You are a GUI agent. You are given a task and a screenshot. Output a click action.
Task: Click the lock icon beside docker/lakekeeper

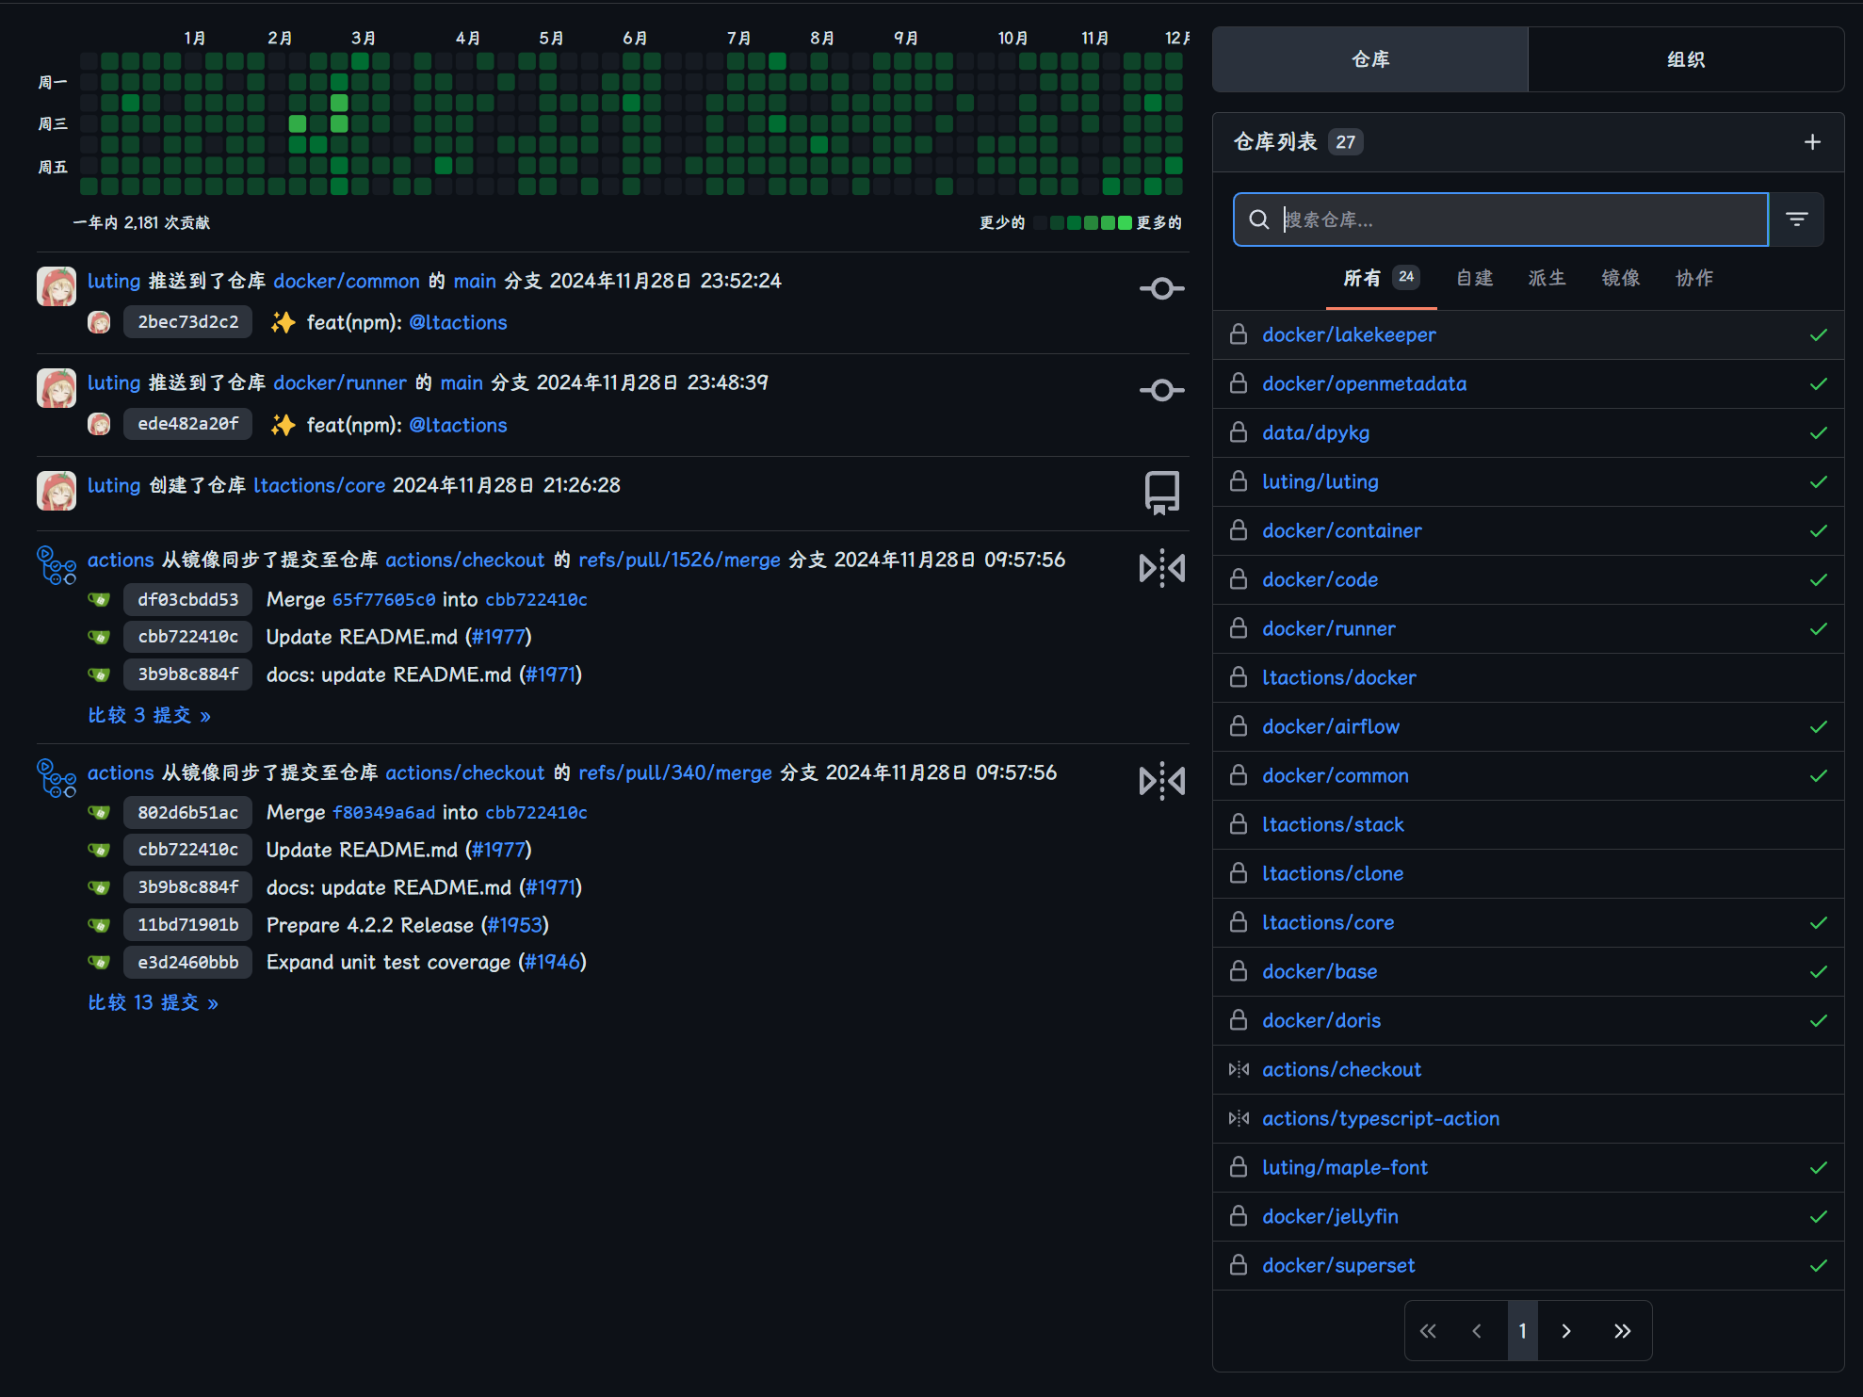pyautogui.click(x=1239, y=334)
